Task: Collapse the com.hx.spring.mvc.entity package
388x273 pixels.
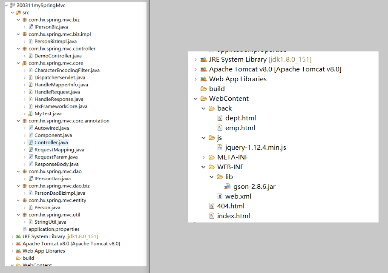Action: [18, 201]
